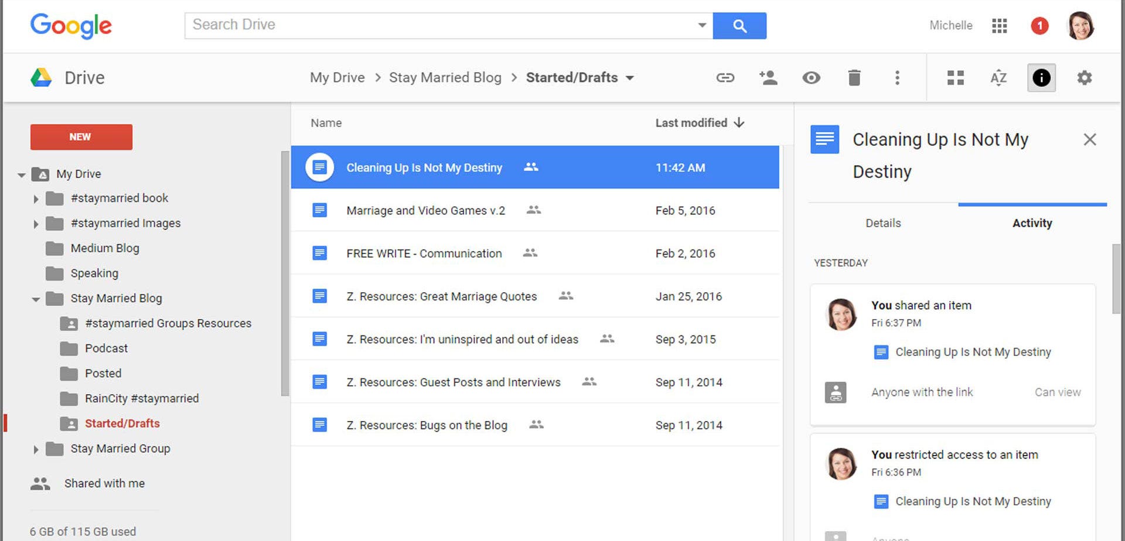Viewport: 1125px width, 541px height.
Task: Open the Started/Drafts breadcrumb dropdown
Action: [x=630, y=78]
